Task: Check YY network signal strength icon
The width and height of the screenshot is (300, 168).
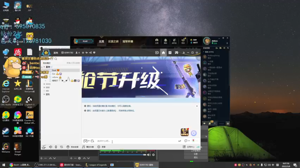Action: [x=198, y=147]
